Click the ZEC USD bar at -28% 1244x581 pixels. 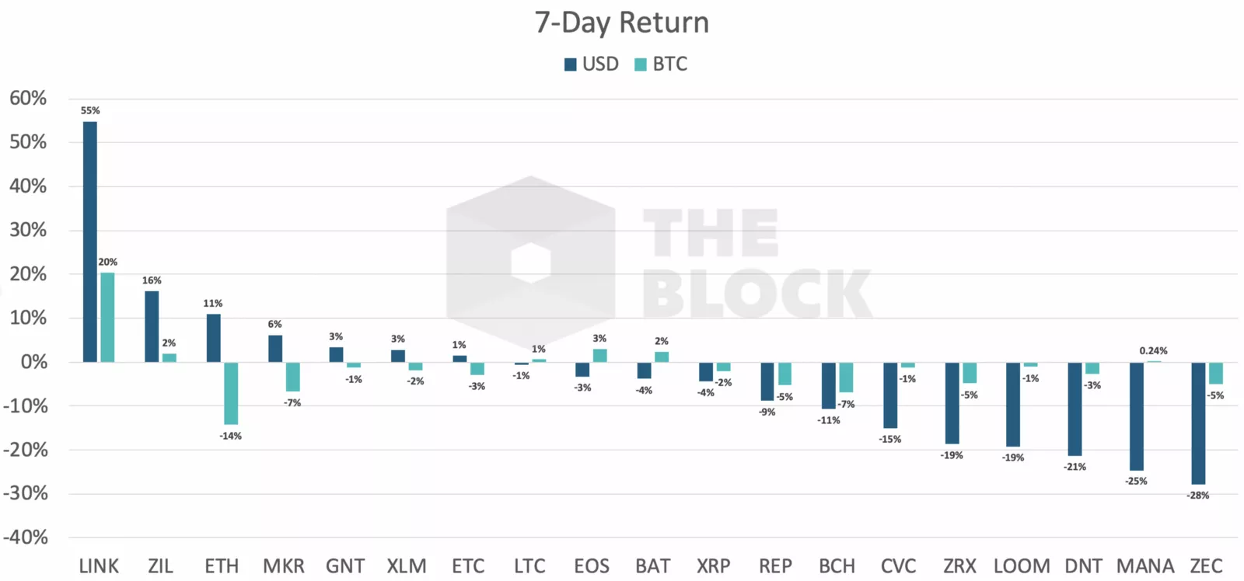[1198, 423]
